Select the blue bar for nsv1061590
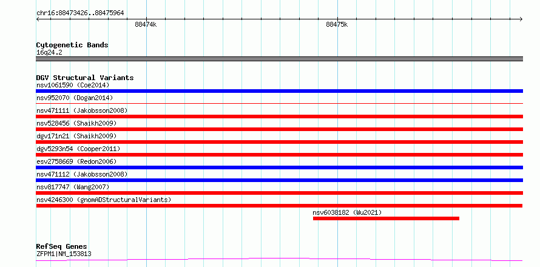 coord(279,91)
